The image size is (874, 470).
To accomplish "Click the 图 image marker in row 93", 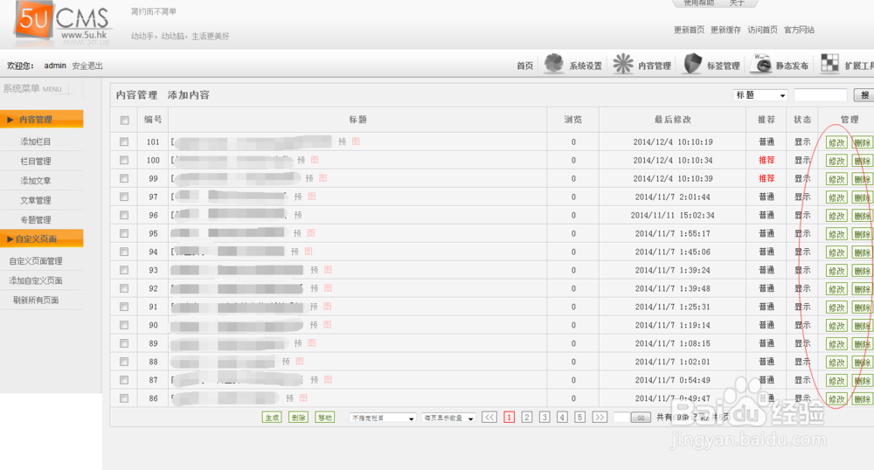I will click(328, 270).
